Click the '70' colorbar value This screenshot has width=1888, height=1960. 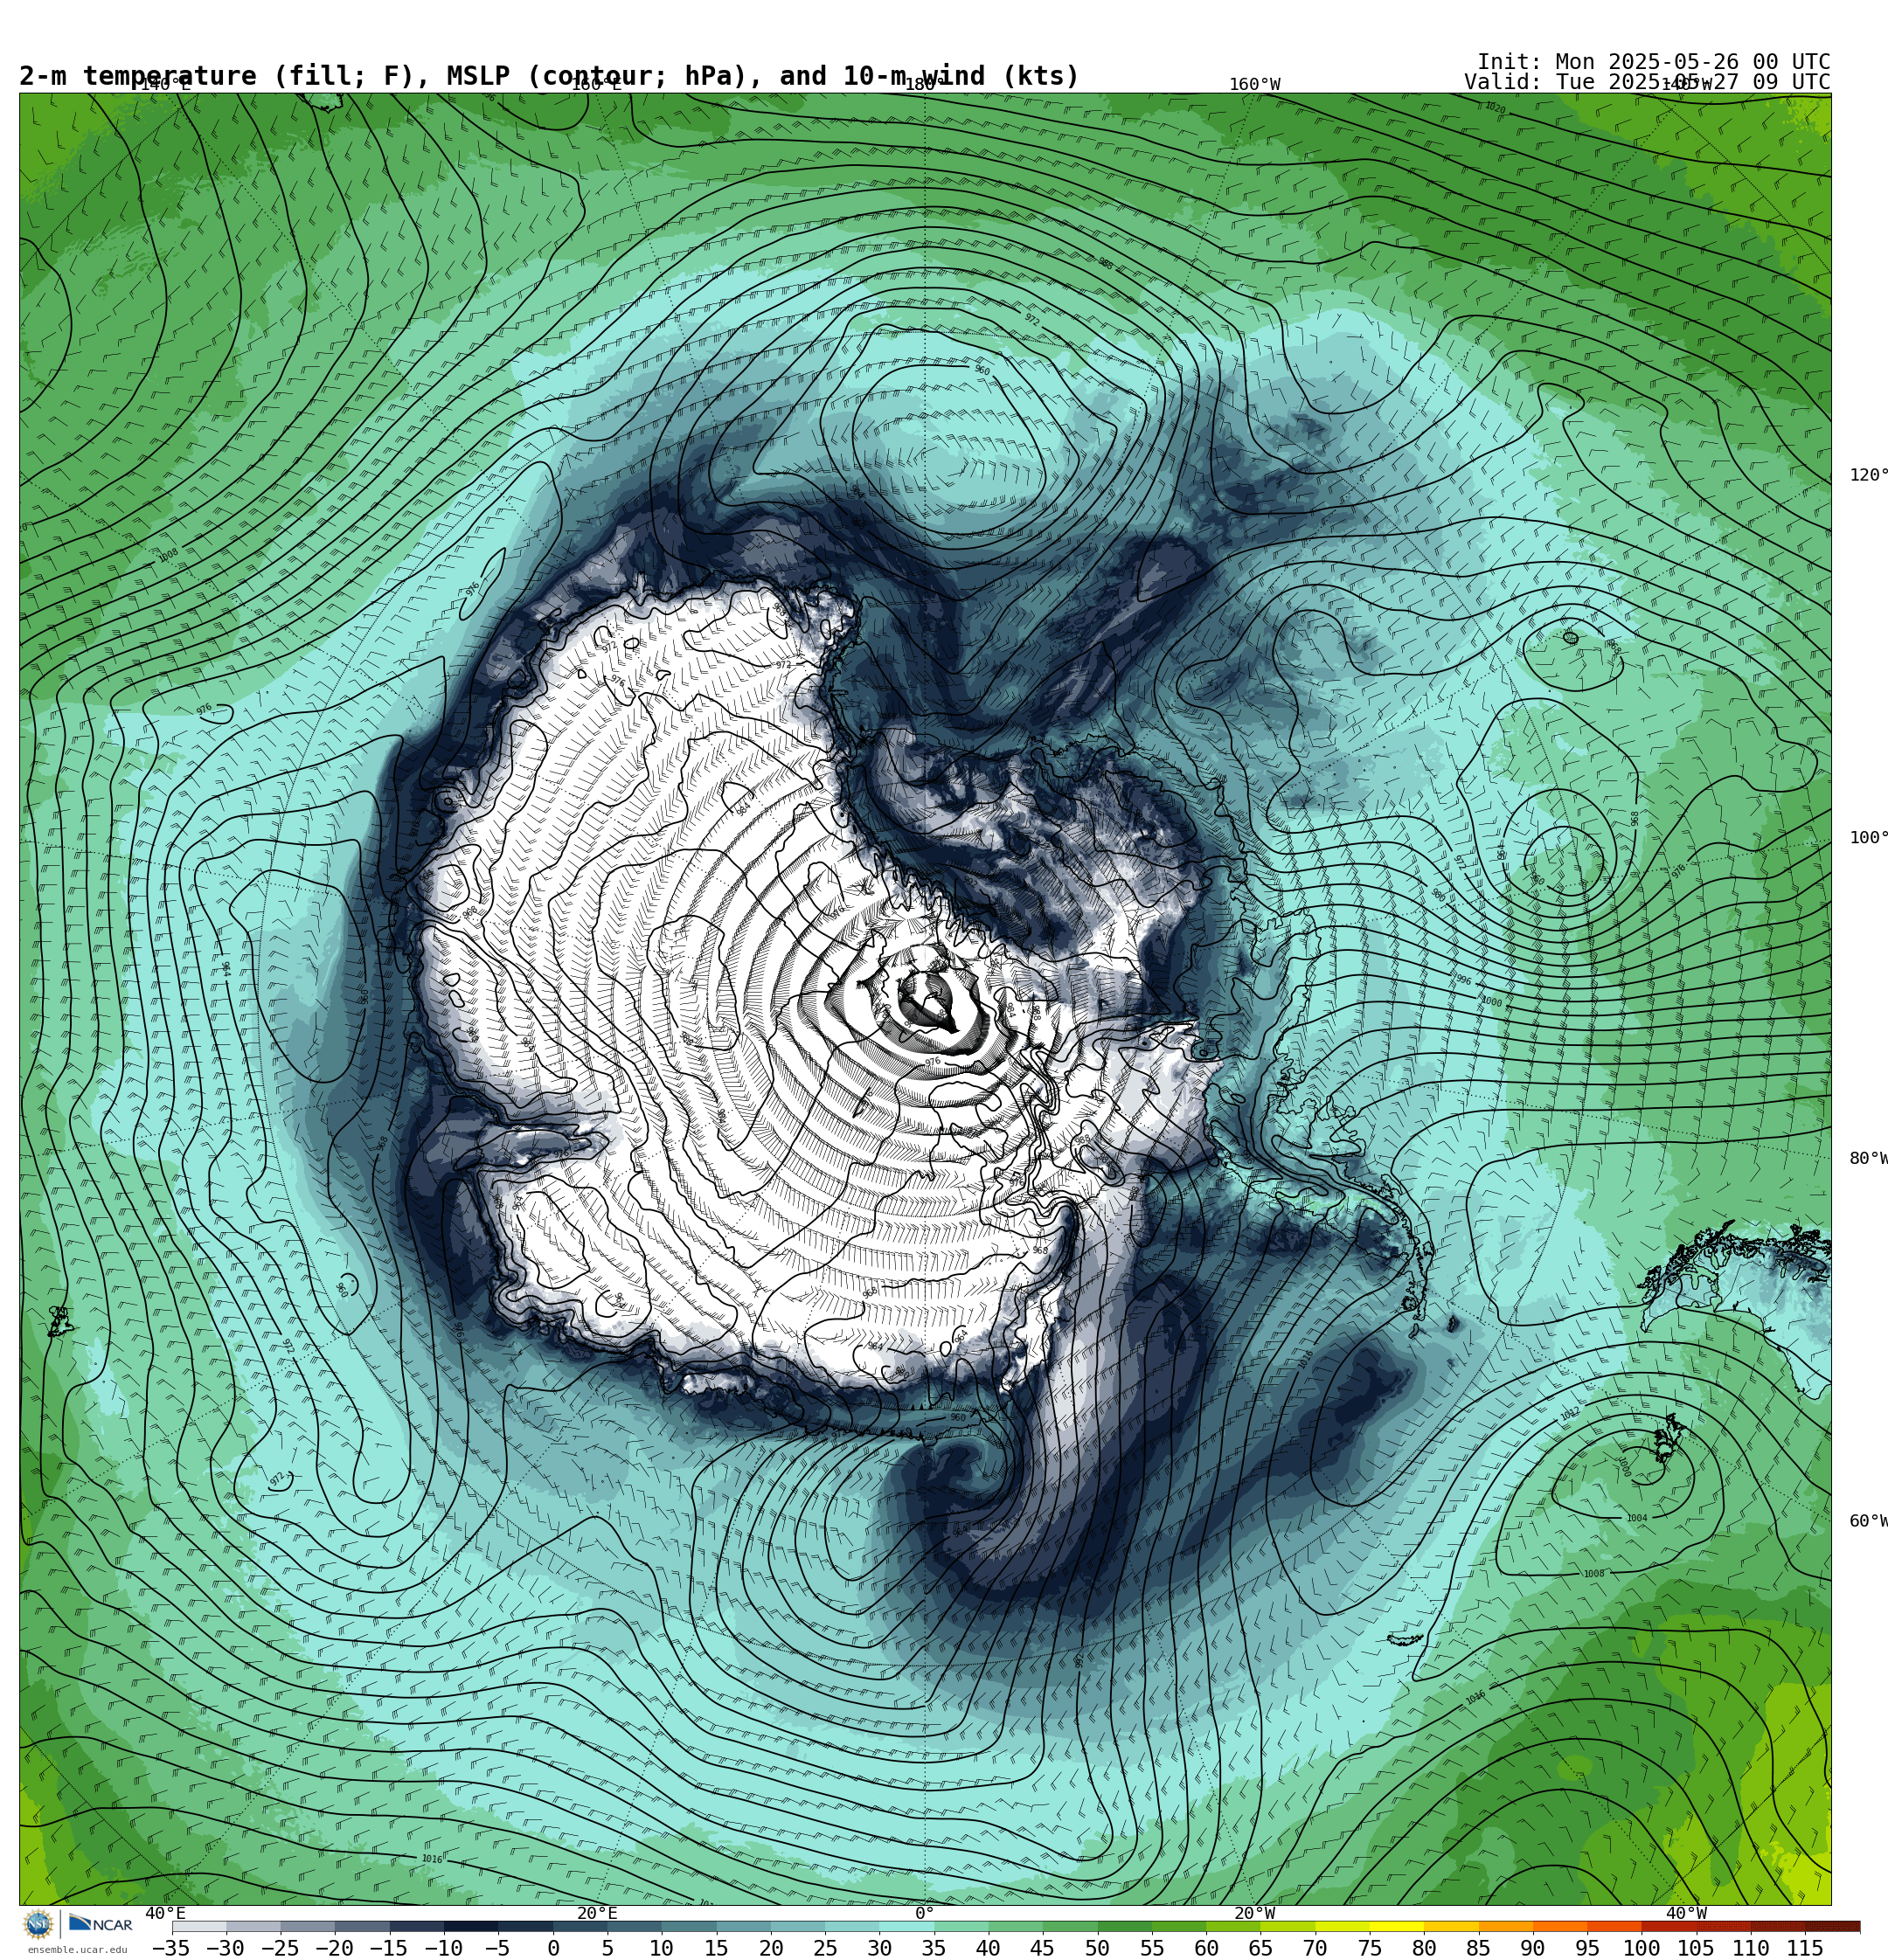point(1315,1948)
